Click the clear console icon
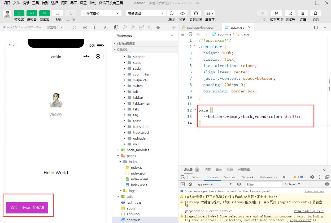This screenshot has height=223, width=331. (190, 184)
